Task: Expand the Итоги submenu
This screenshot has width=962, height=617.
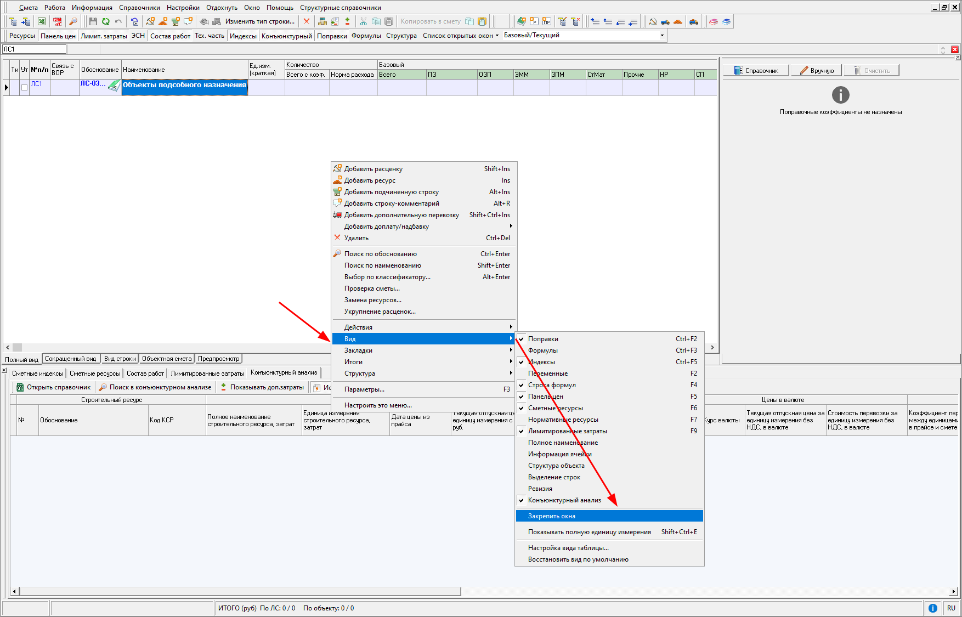Action: pos(424,362)
